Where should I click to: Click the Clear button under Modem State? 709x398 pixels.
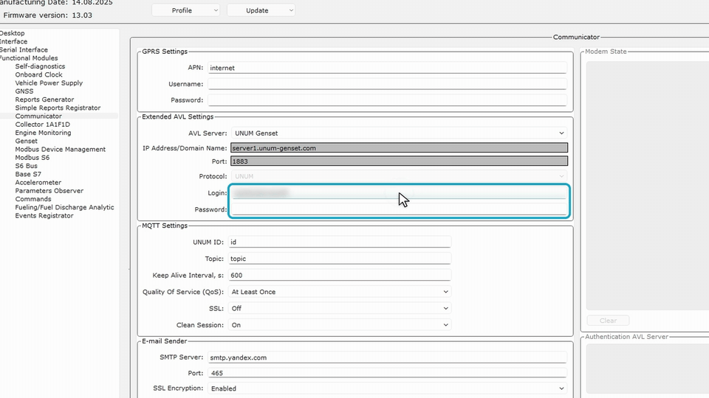pos(608,321)
